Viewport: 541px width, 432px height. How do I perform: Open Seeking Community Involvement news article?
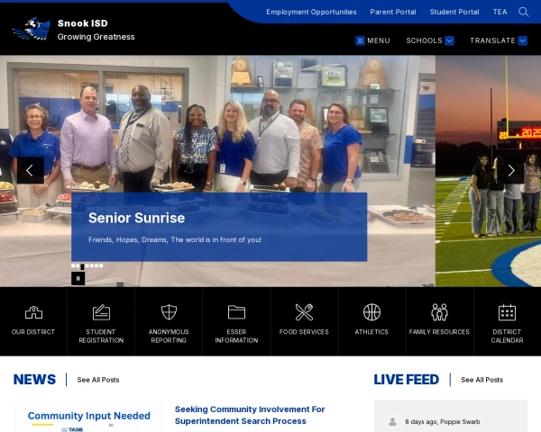tap(250, 415)
